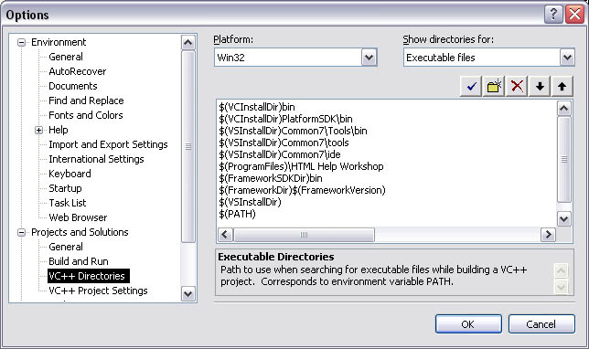This screenshot has height=349, width=589.
Task: Click the directory list vertical scrollbar thumb
Action: [563, 160]
